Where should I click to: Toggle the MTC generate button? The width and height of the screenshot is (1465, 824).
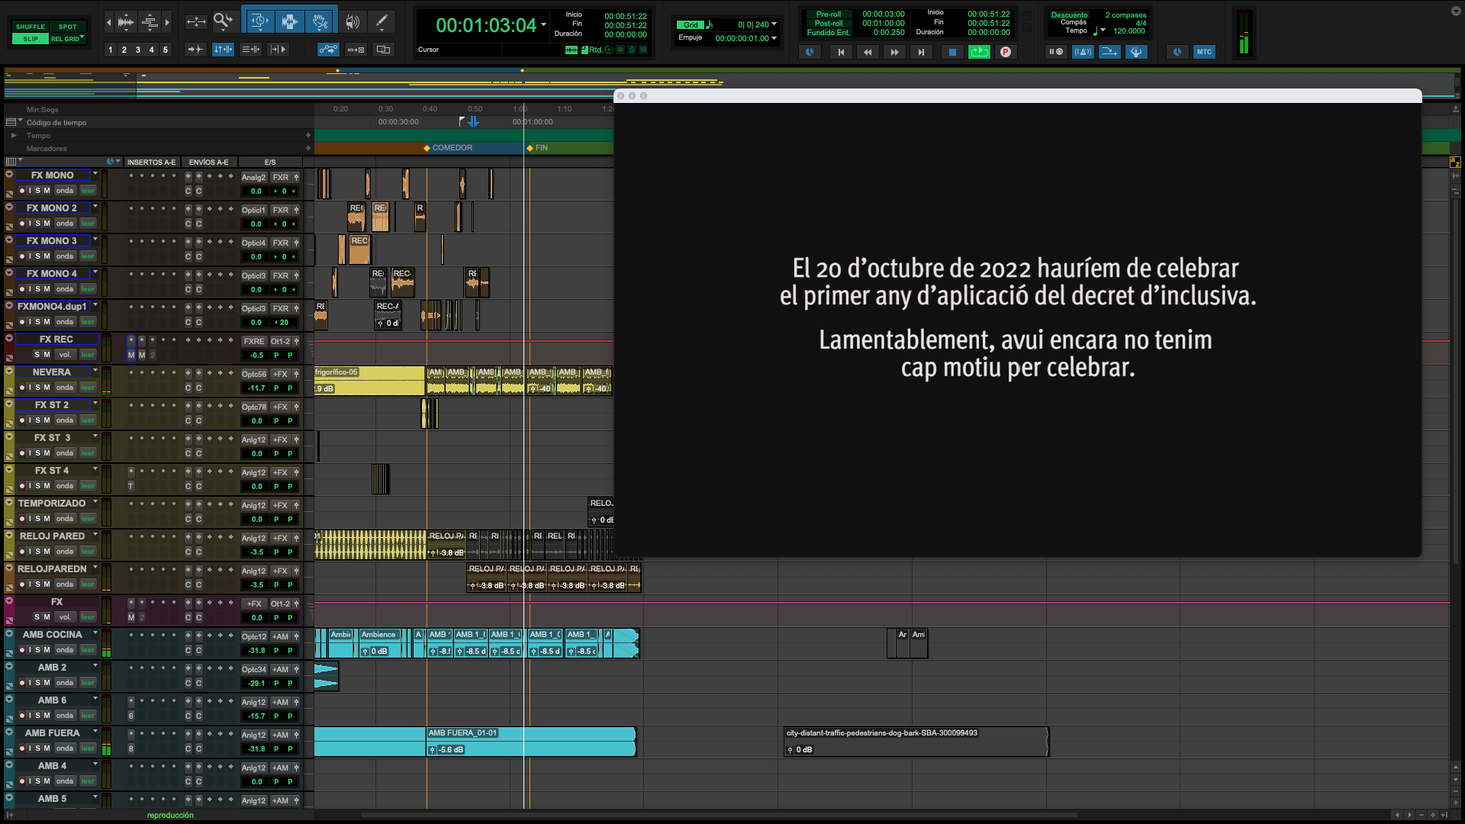pos(1204,52)
